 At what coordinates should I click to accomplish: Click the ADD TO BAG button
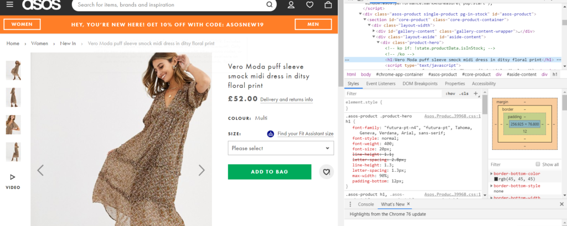click(270, 172)
